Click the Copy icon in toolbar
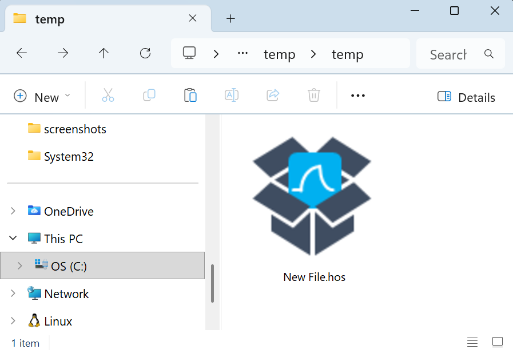Screen dimensions: 513x353 click(x=149, y=95)
